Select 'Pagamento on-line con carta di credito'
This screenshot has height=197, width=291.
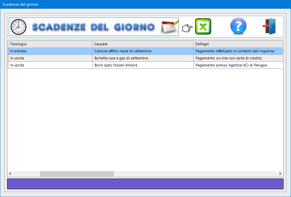click(238, 58)
